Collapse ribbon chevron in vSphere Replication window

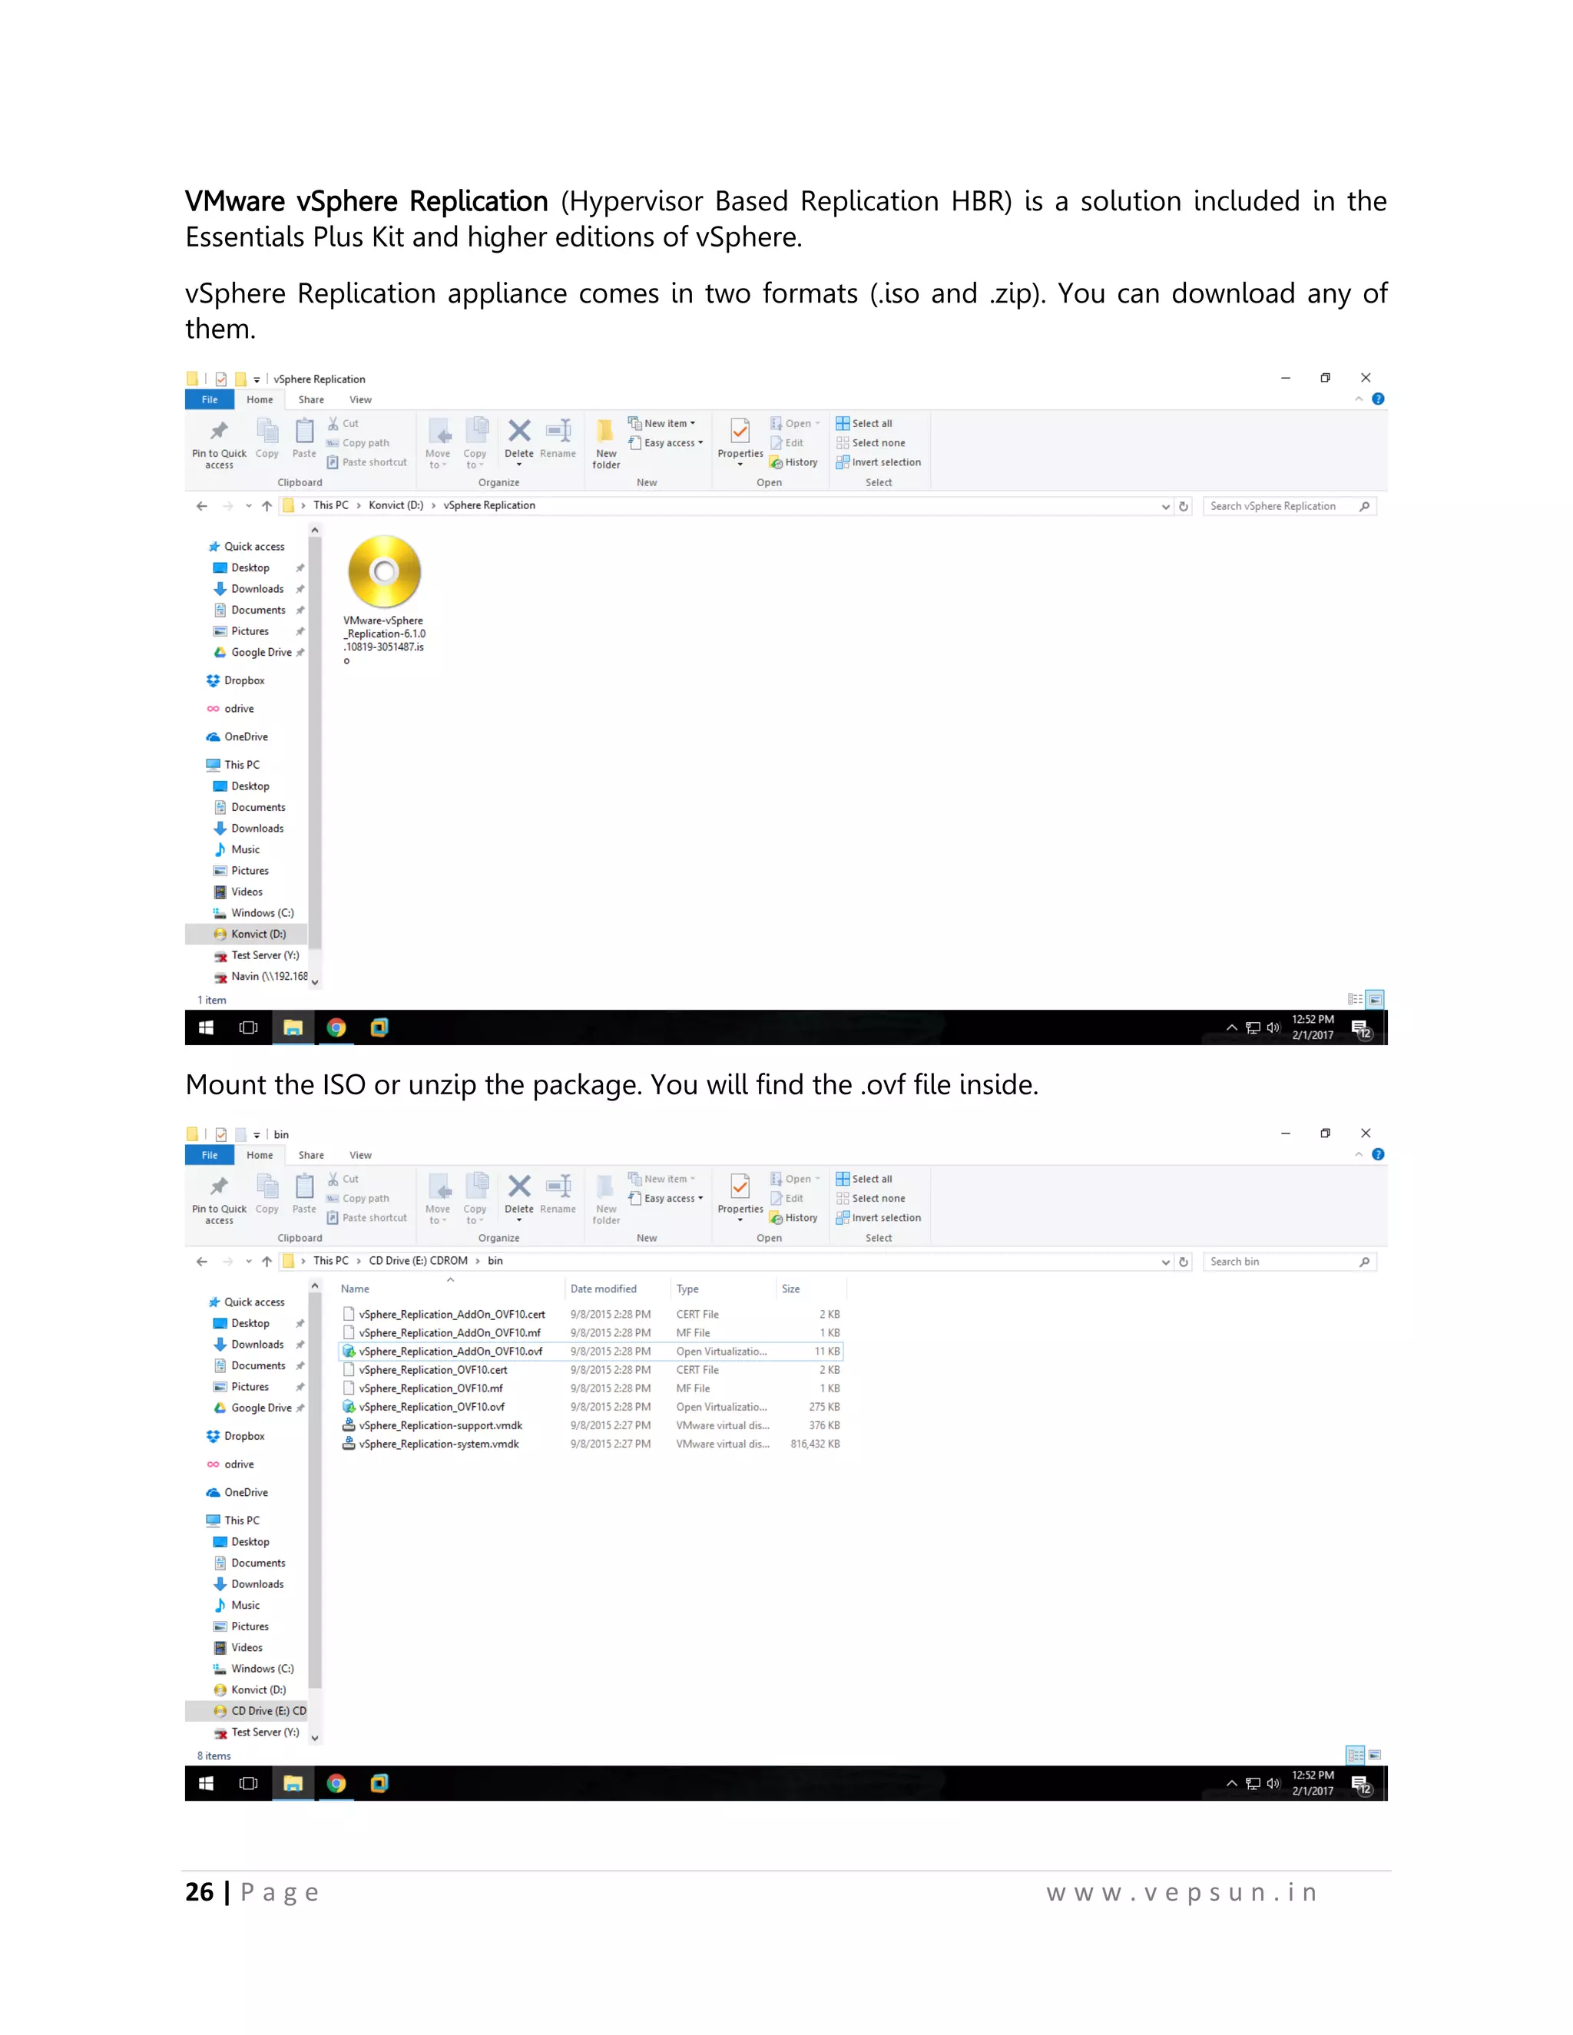[1359, 399]
